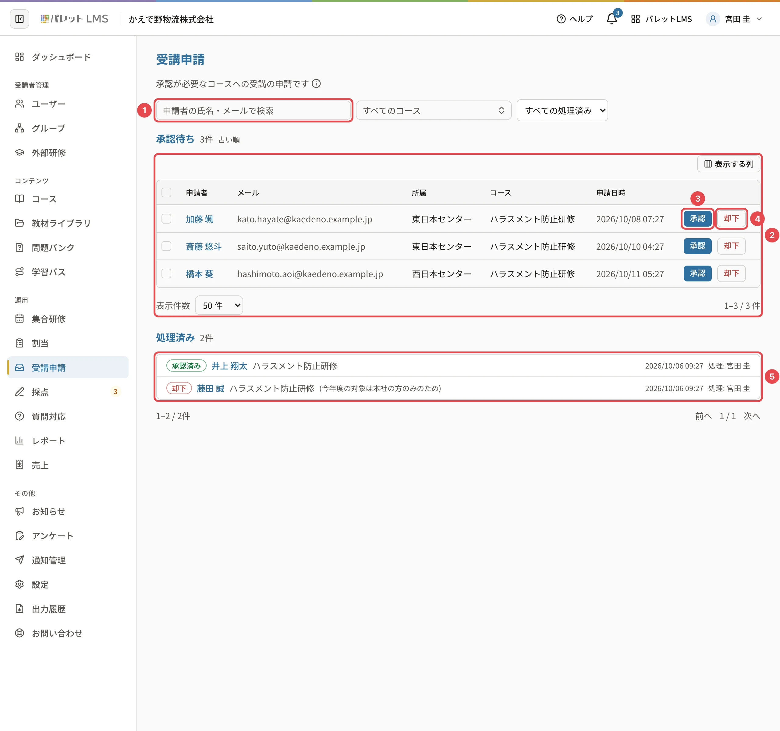The width and height of the screenshot is (780, 731).
Task: Click the パレットLMS apps grid icon
Action: click(635, 19)
